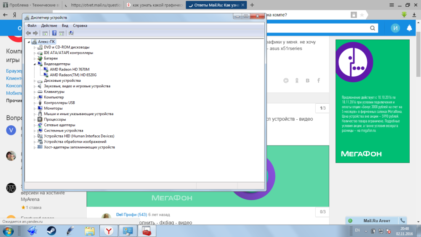Select Устройства обработки изображений category

point(75,142)
